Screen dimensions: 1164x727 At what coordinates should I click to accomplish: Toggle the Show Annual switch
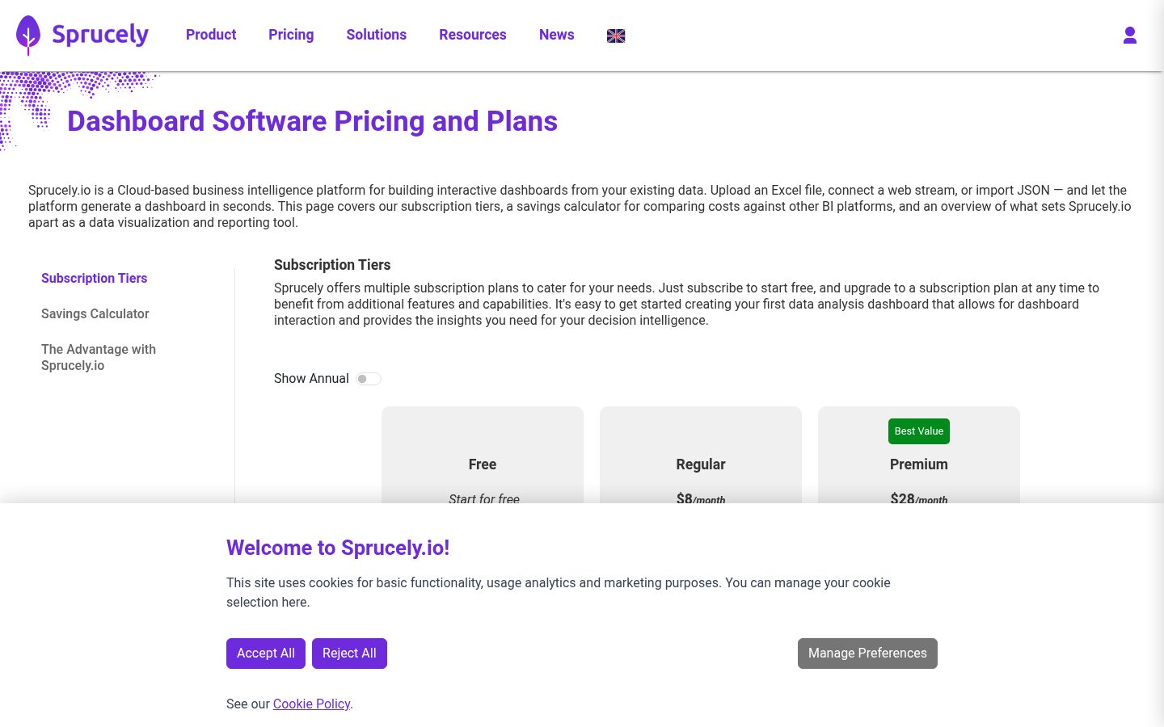pos(369,379)
